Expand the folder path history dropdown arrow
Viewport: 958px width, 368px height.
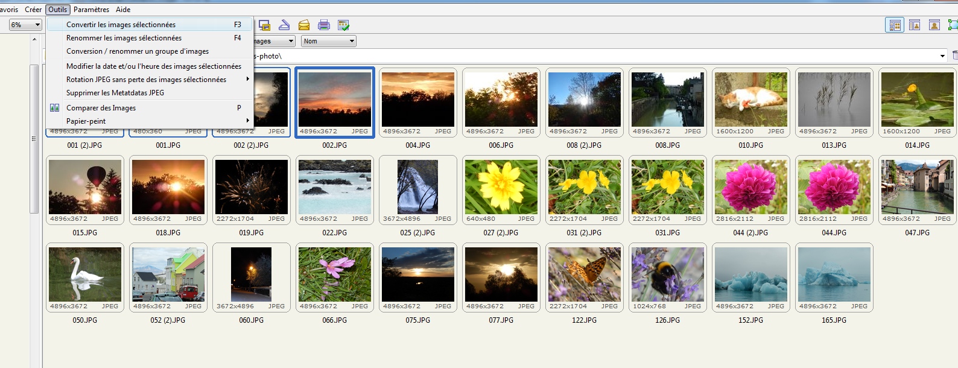(942, 56)
